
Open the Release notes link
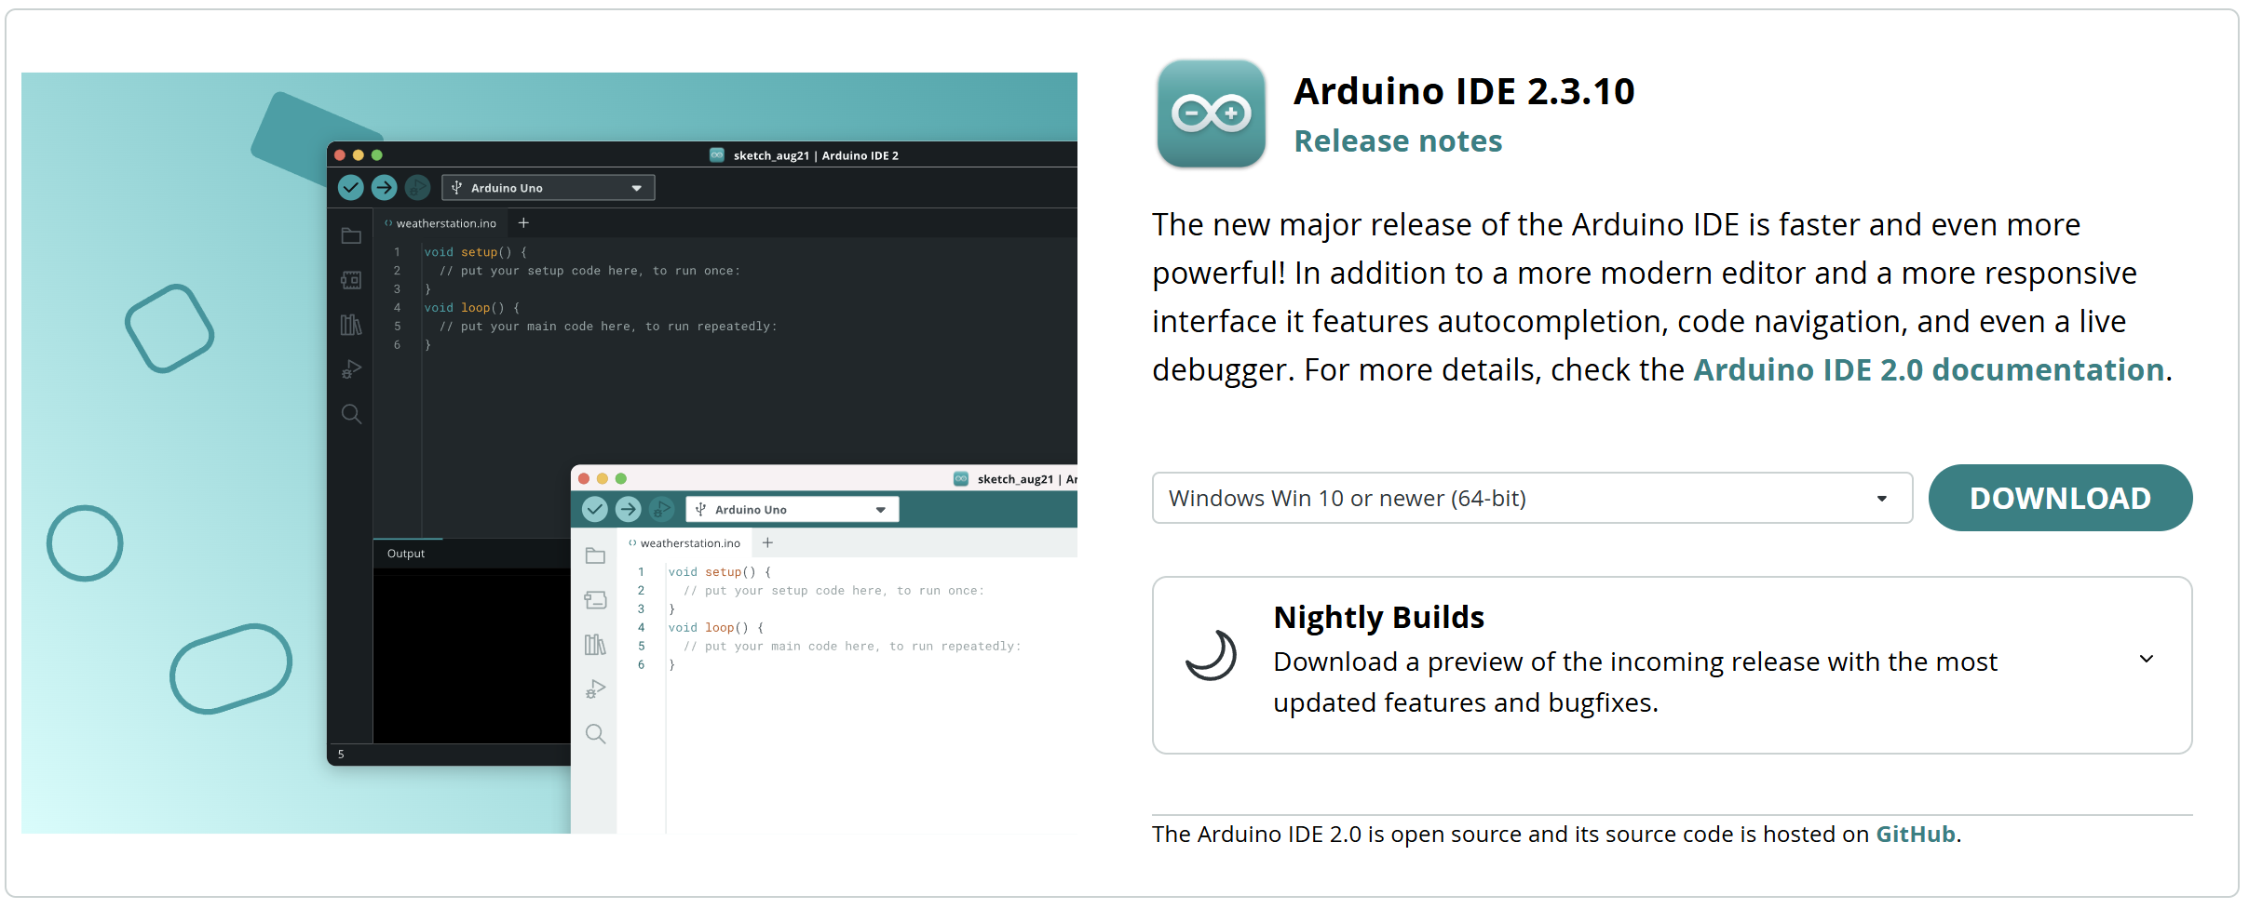click(1398, 141)
